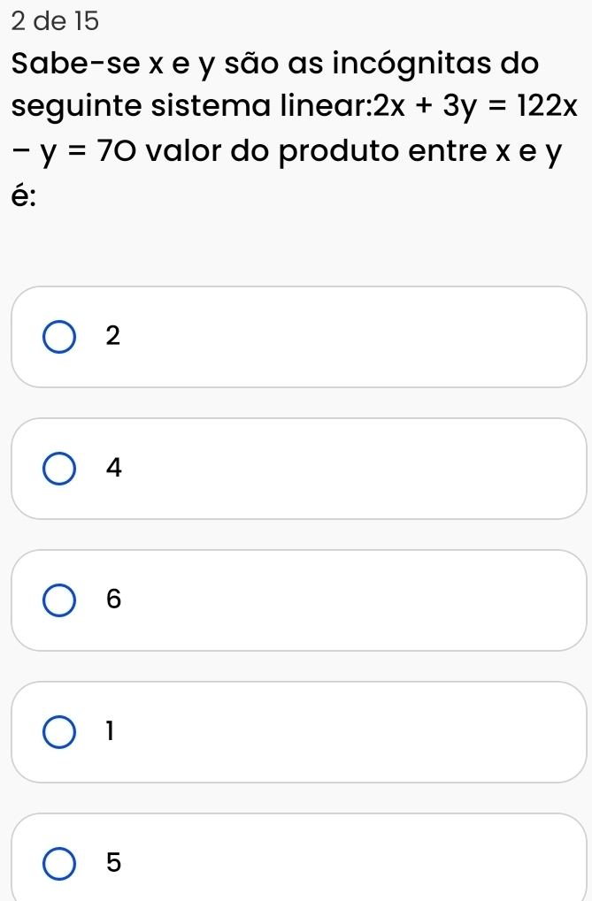Mark the radio button for option 6
592x901 pixels.
[58, 600]
